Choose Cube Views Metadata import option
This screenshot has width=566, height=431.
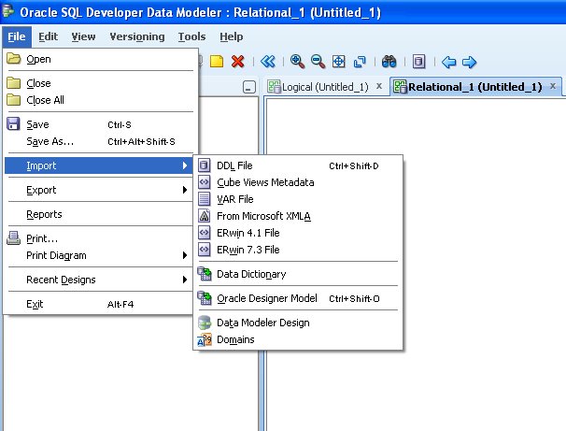(x=298, y=182)
